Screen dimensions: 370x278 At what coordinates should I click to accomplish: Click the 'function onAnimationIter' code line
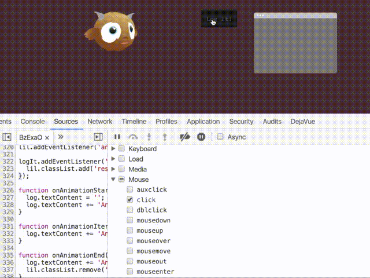click(x=63, y=226)
